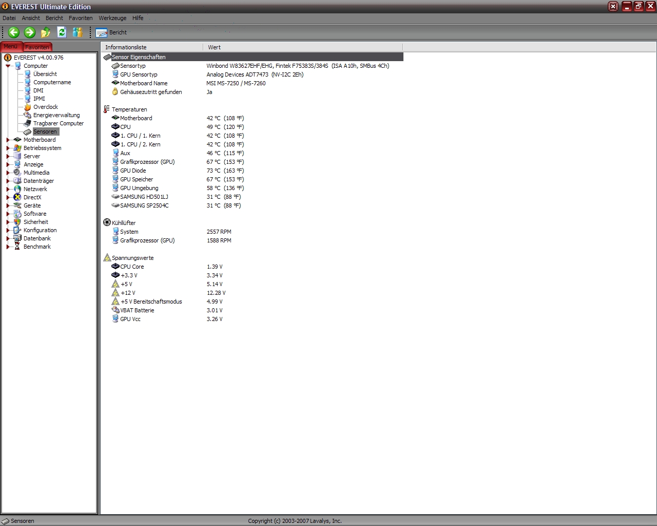
Task: Open the Bericht report button
Action: pos(111,32)
